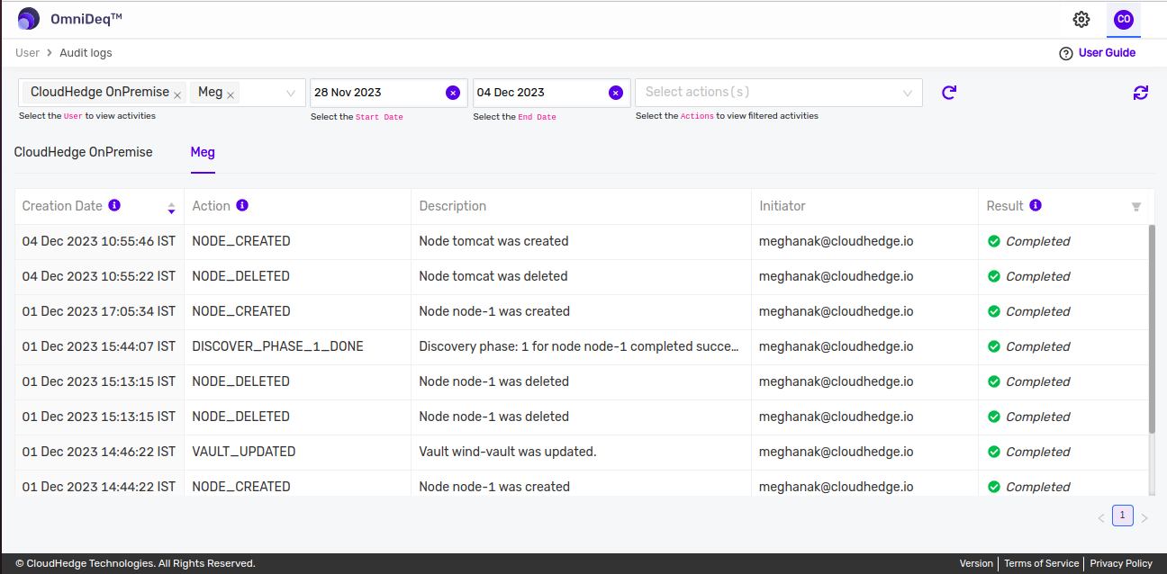
Task: Click the OmniDeq logo icon
Action: pos(29,19)
